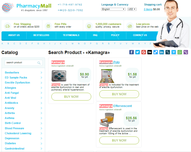Share page via Twitter icon
This screenshot has width=191, height=152.
[x=138, y=52]
